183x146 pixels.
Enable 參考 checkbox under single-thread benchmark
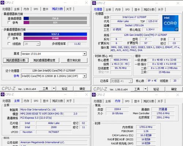(9, 22)
